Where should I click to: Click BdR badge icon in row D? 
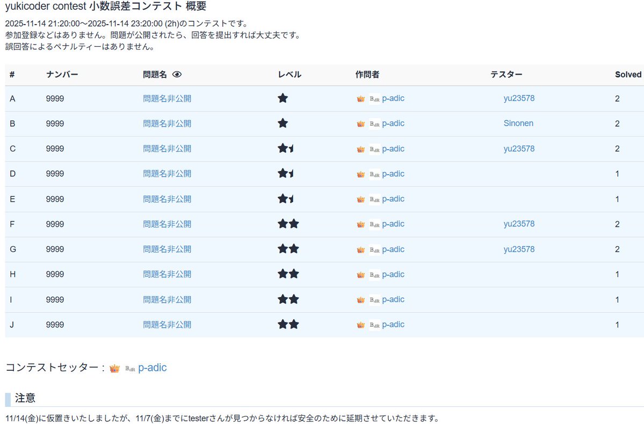tap(374, 174)
